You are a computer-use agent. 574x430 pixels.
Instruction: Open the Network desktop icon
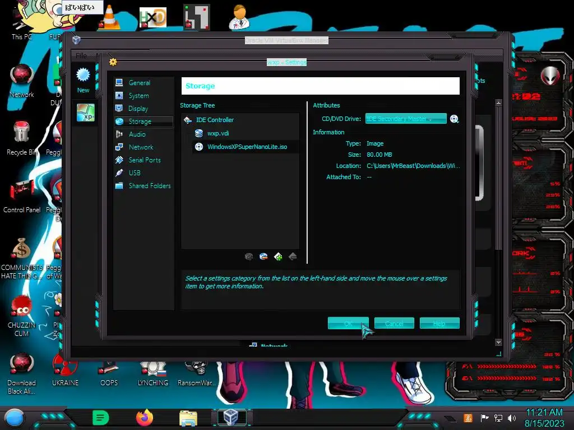(22, 81)
